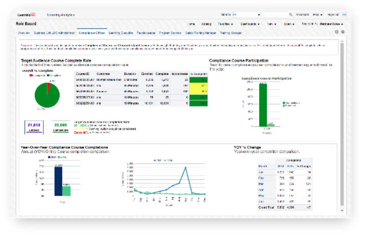The width and height of the screenshot is (371, 236).
Task: Select the Compliance Officer tab
Action: [x=92, y=32]
